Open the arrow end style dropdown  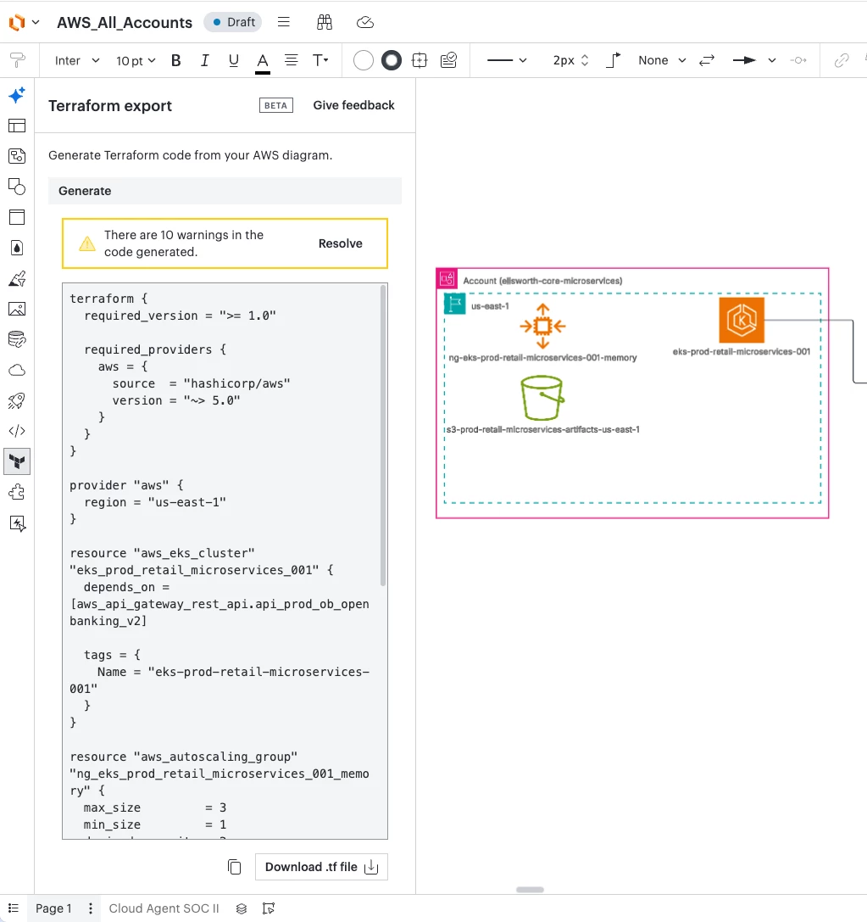pos(754,60)
